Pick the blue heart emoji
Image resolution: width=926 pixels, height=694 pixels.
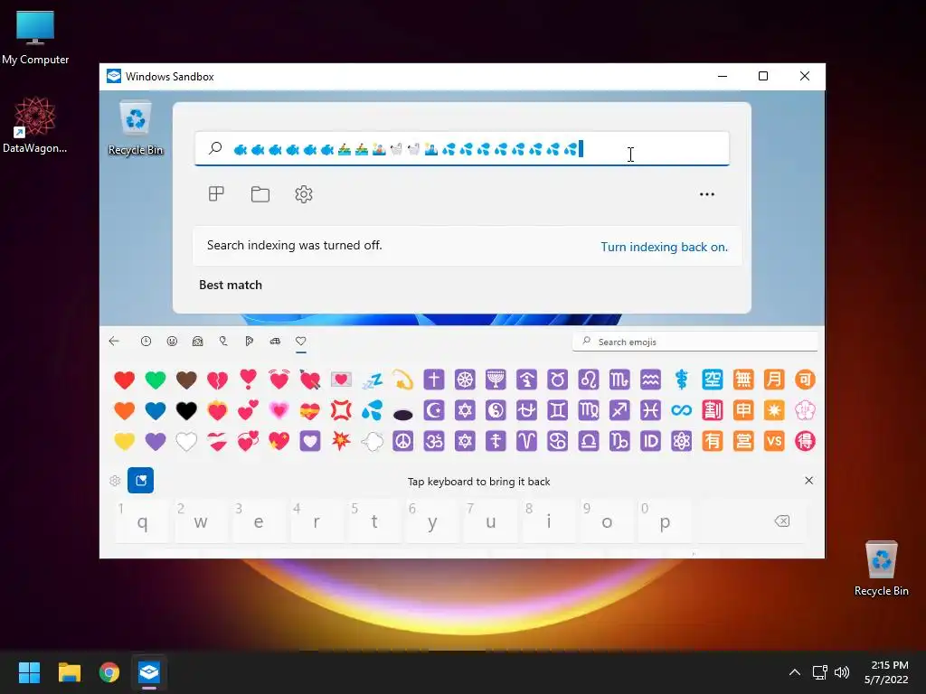[x=156, y=411]
